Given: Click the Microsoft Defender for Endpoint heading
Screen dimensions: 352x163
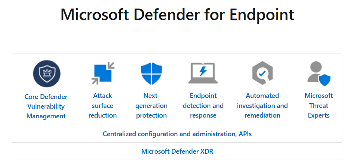Looking at the screenshot, I should pyautogui.click(x=177, y=15).
